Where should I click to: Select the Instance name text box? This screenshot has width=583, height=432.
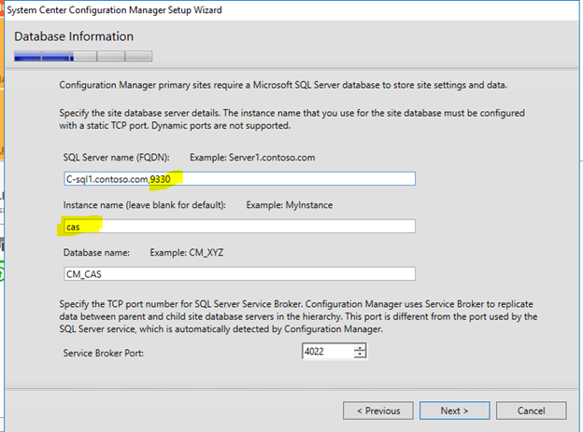coord(239,226)
